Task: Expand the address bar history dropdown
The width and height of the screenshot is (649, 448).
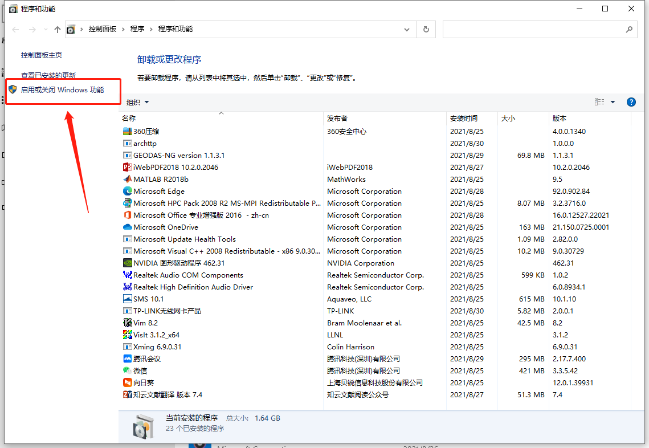Action: [x=407, y=30]
